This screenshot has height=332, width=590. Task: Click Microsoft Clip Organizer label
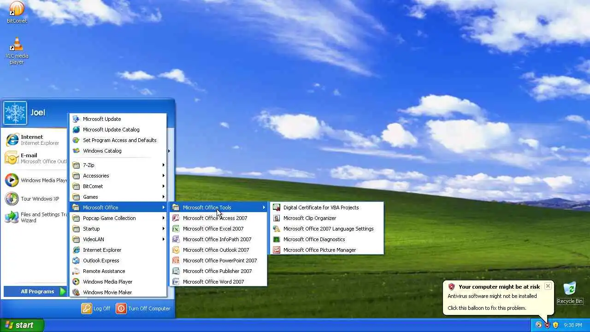tap(310, 218)
